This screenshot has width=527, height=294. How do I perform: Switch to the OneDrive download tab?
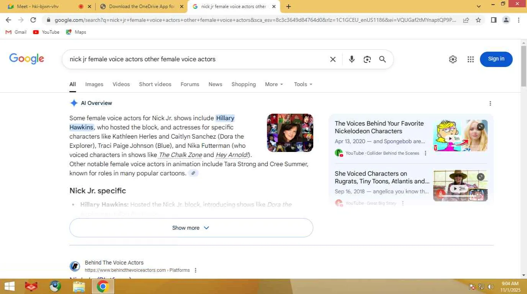142,7
